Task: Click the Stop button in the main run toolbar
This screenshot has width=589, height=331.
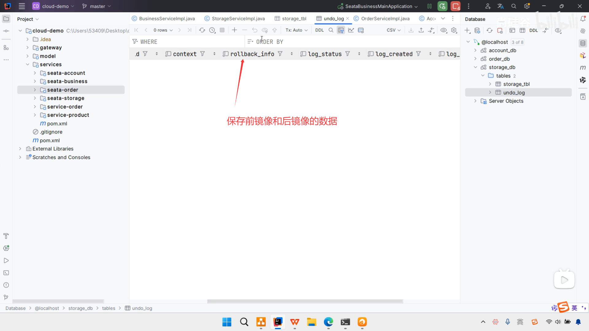Action: (x=456, y=6)
